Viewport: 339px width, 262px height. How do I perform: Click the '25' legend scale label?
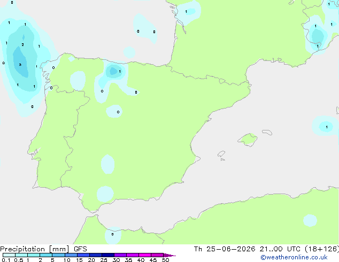[104, 260]
